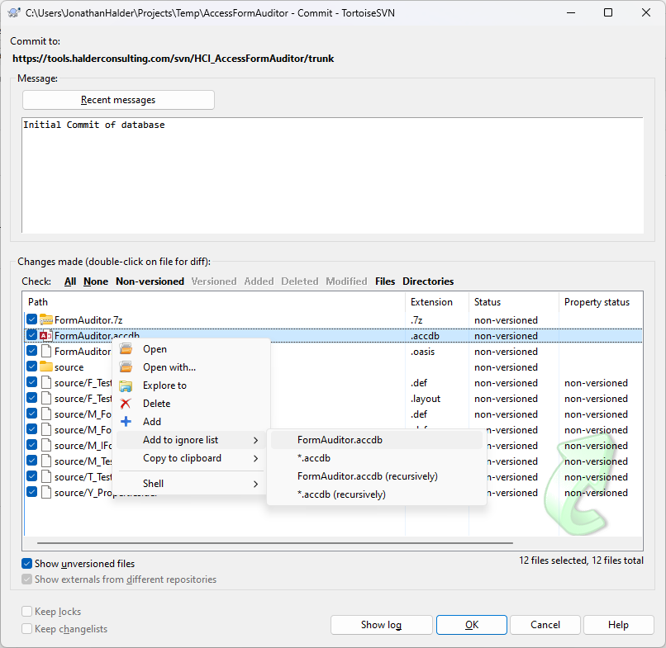
Task: Click the file icon of the .layout row
Action: [x=46, y=399]
